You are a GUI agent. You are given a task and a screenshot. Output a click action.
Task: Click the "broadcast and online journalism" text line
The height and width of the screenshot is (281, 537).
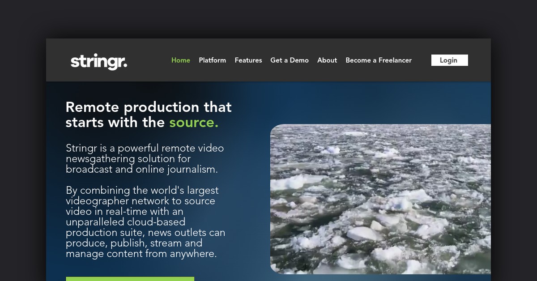click(x=142, y=170)
